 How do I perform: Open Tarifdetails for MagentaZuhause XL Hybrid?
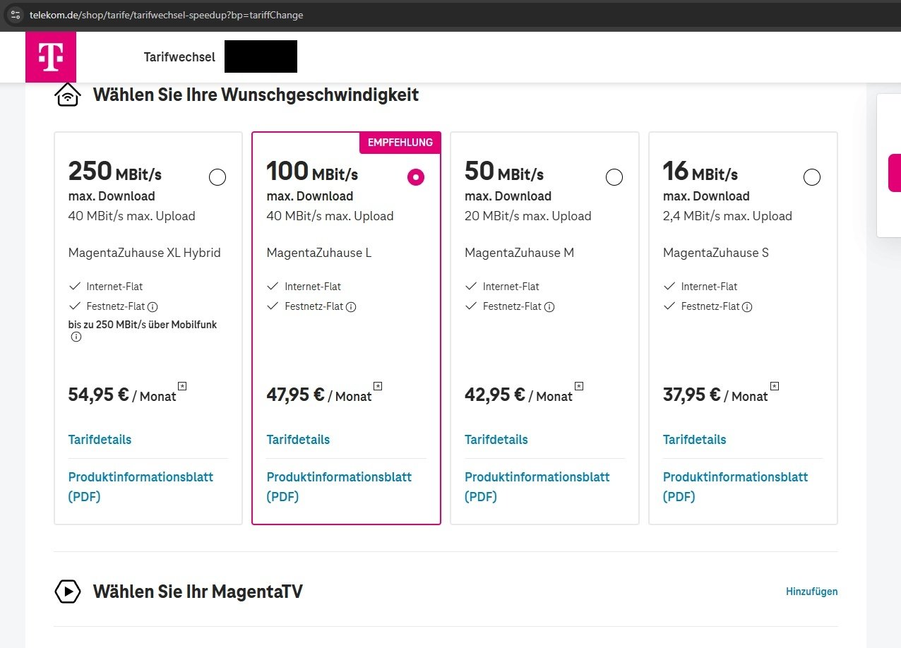pyautogui.click(x=100, y=440)
